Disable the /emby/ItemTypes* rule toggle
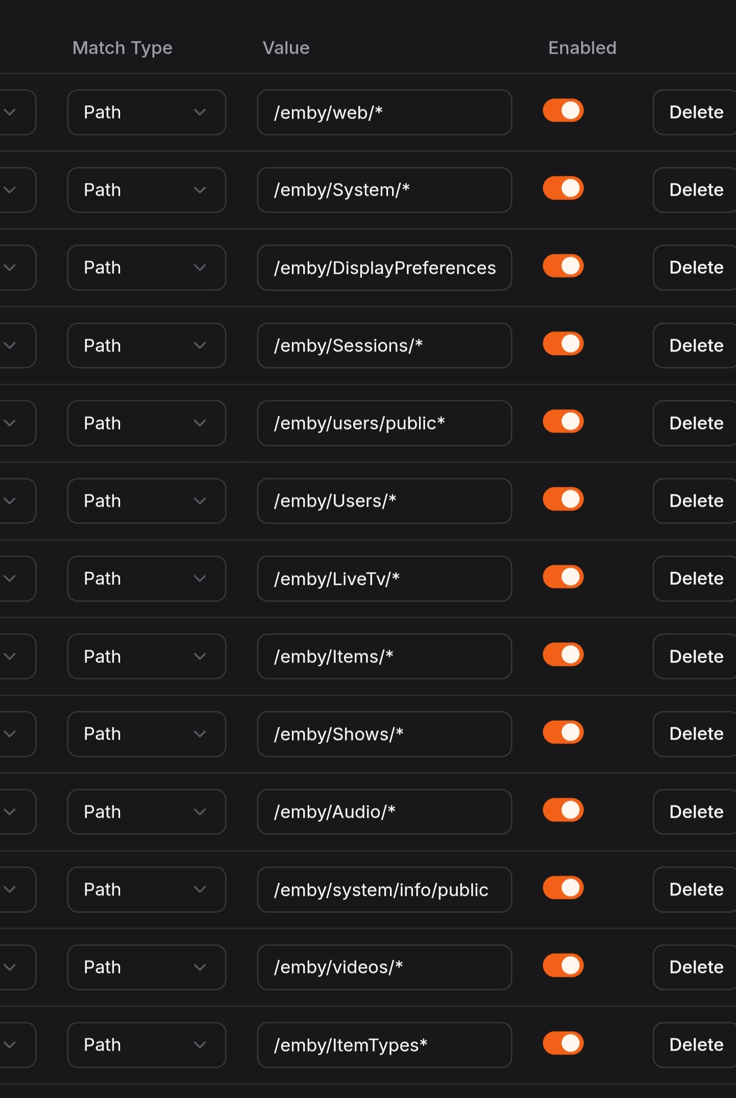The width and height of the screenshot is (736, 1098). tap(563, 1043)
